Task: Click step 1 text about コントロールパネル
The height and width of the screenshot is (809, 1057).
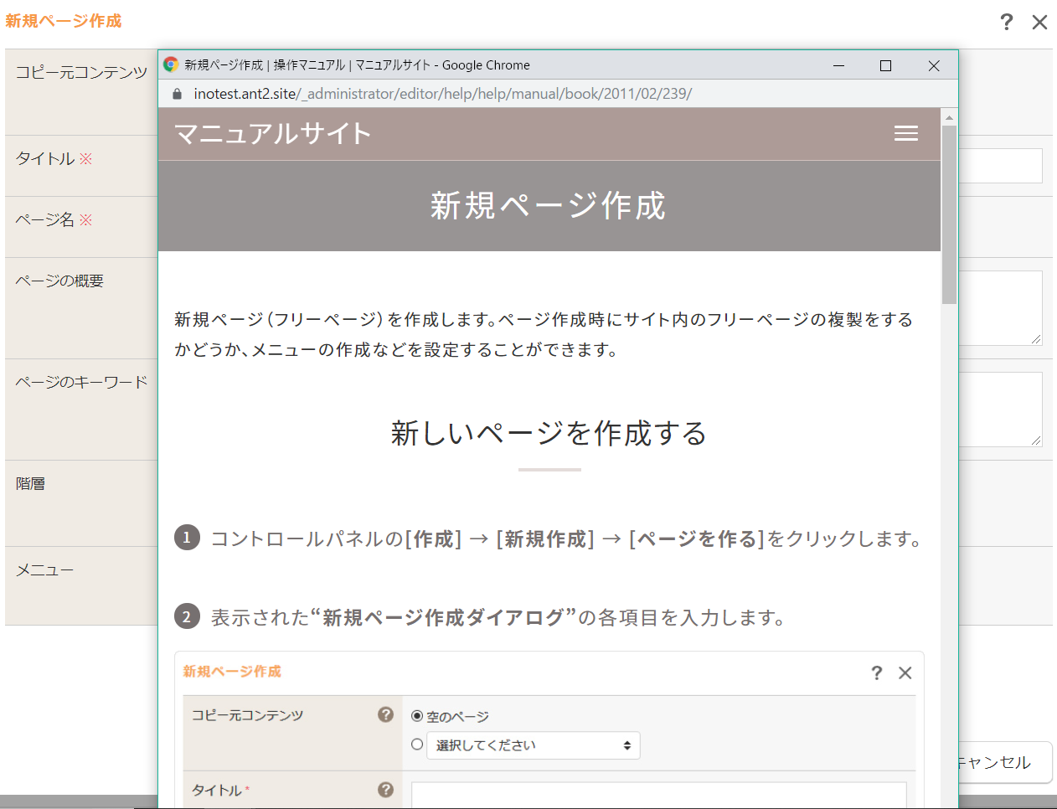Action: click(567, 538)
